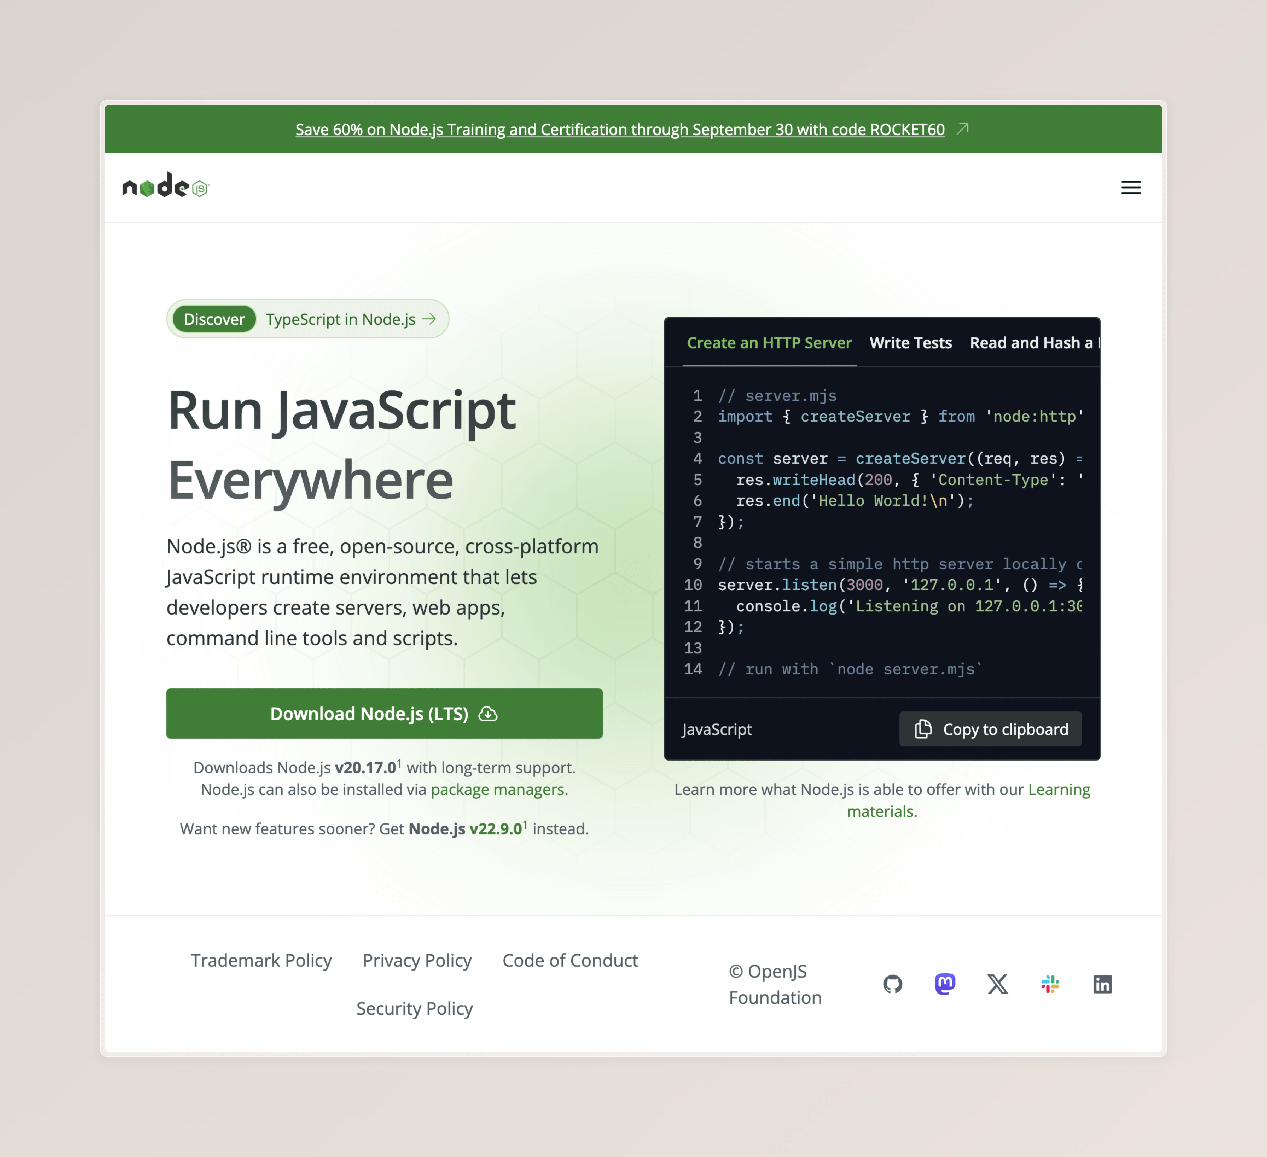The image size is (1267, 1157).
Task: Click Download Node.js (LTS) button
Action: tap(384, 714)
